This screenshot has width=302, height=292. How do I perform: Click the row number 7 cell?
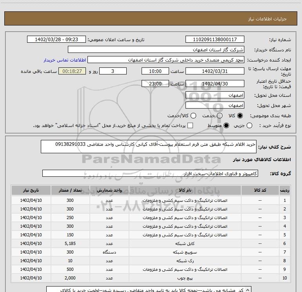(x=285, y=252)
